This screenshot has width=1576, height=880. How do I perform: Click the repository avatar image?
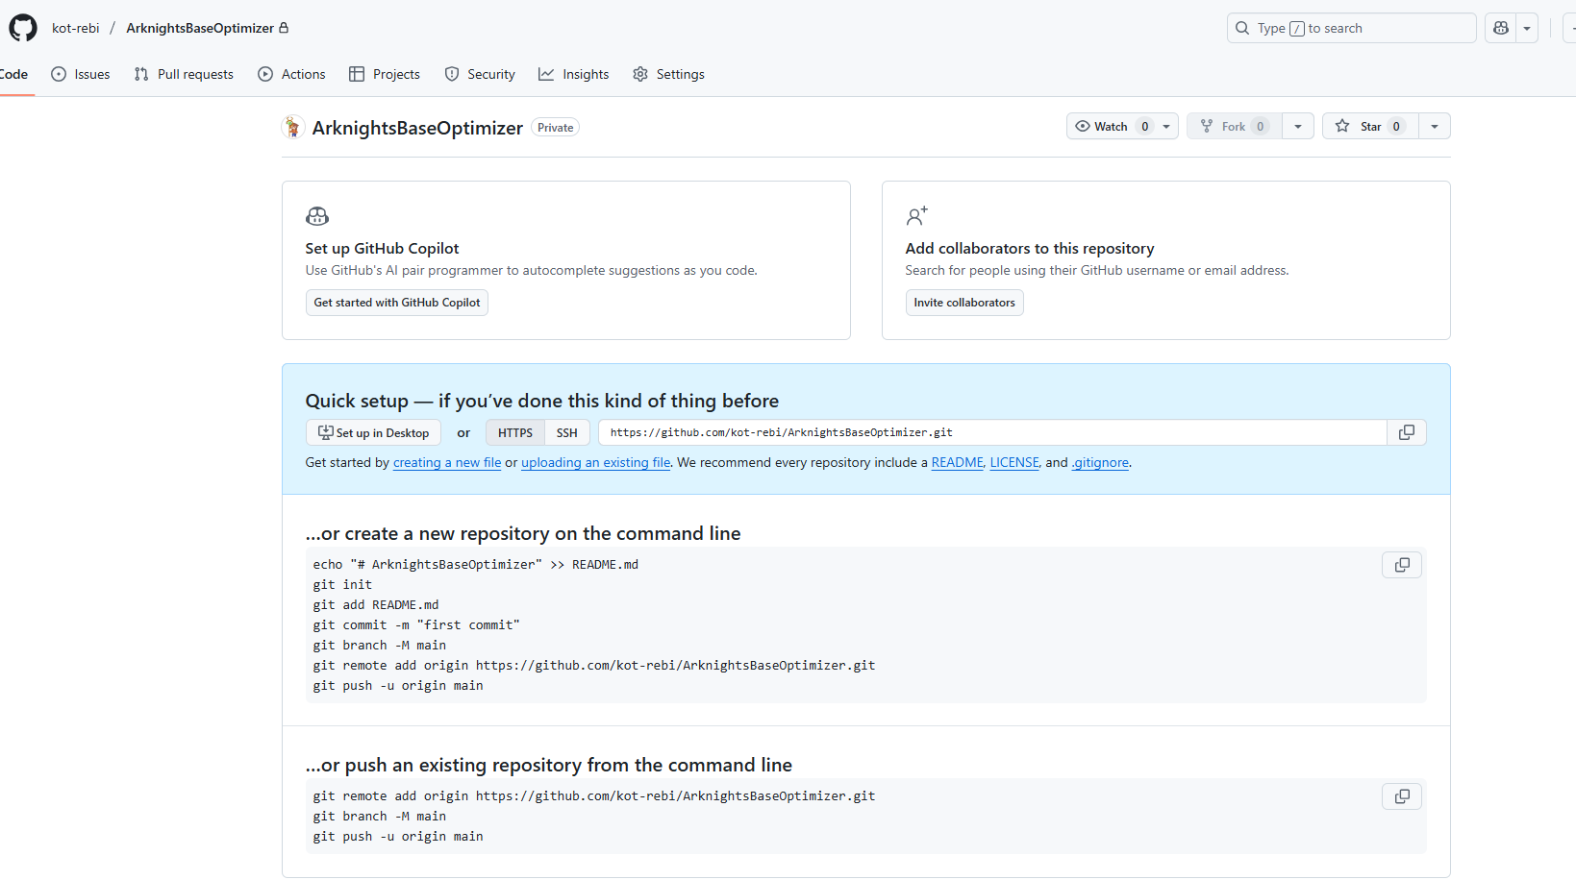(293, 127)
